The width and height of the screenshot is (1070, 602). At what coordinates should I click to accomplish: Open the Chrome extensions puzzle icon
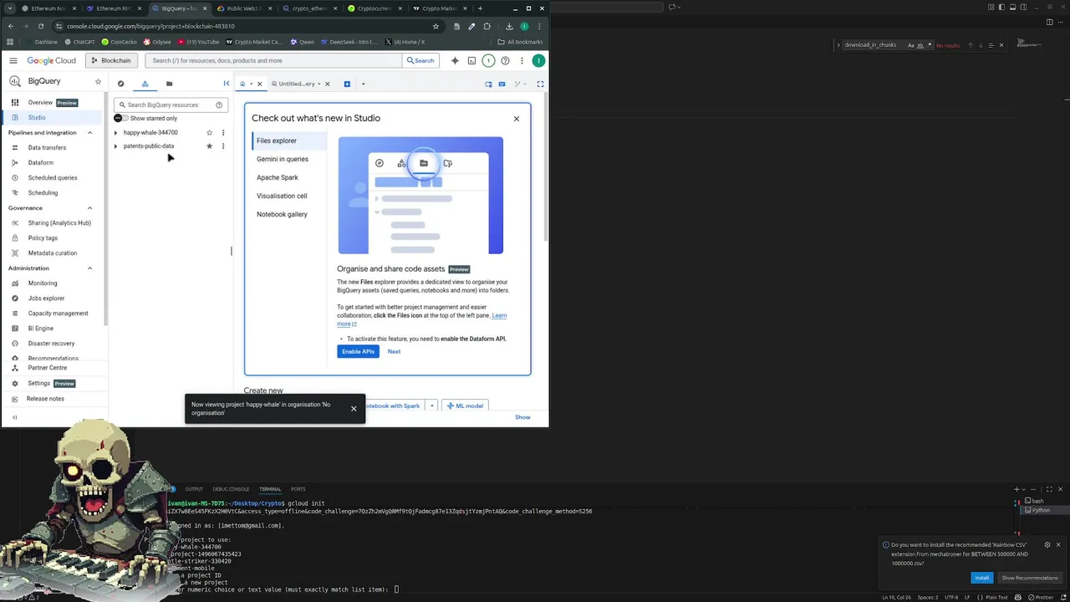[x=487, y=26]
